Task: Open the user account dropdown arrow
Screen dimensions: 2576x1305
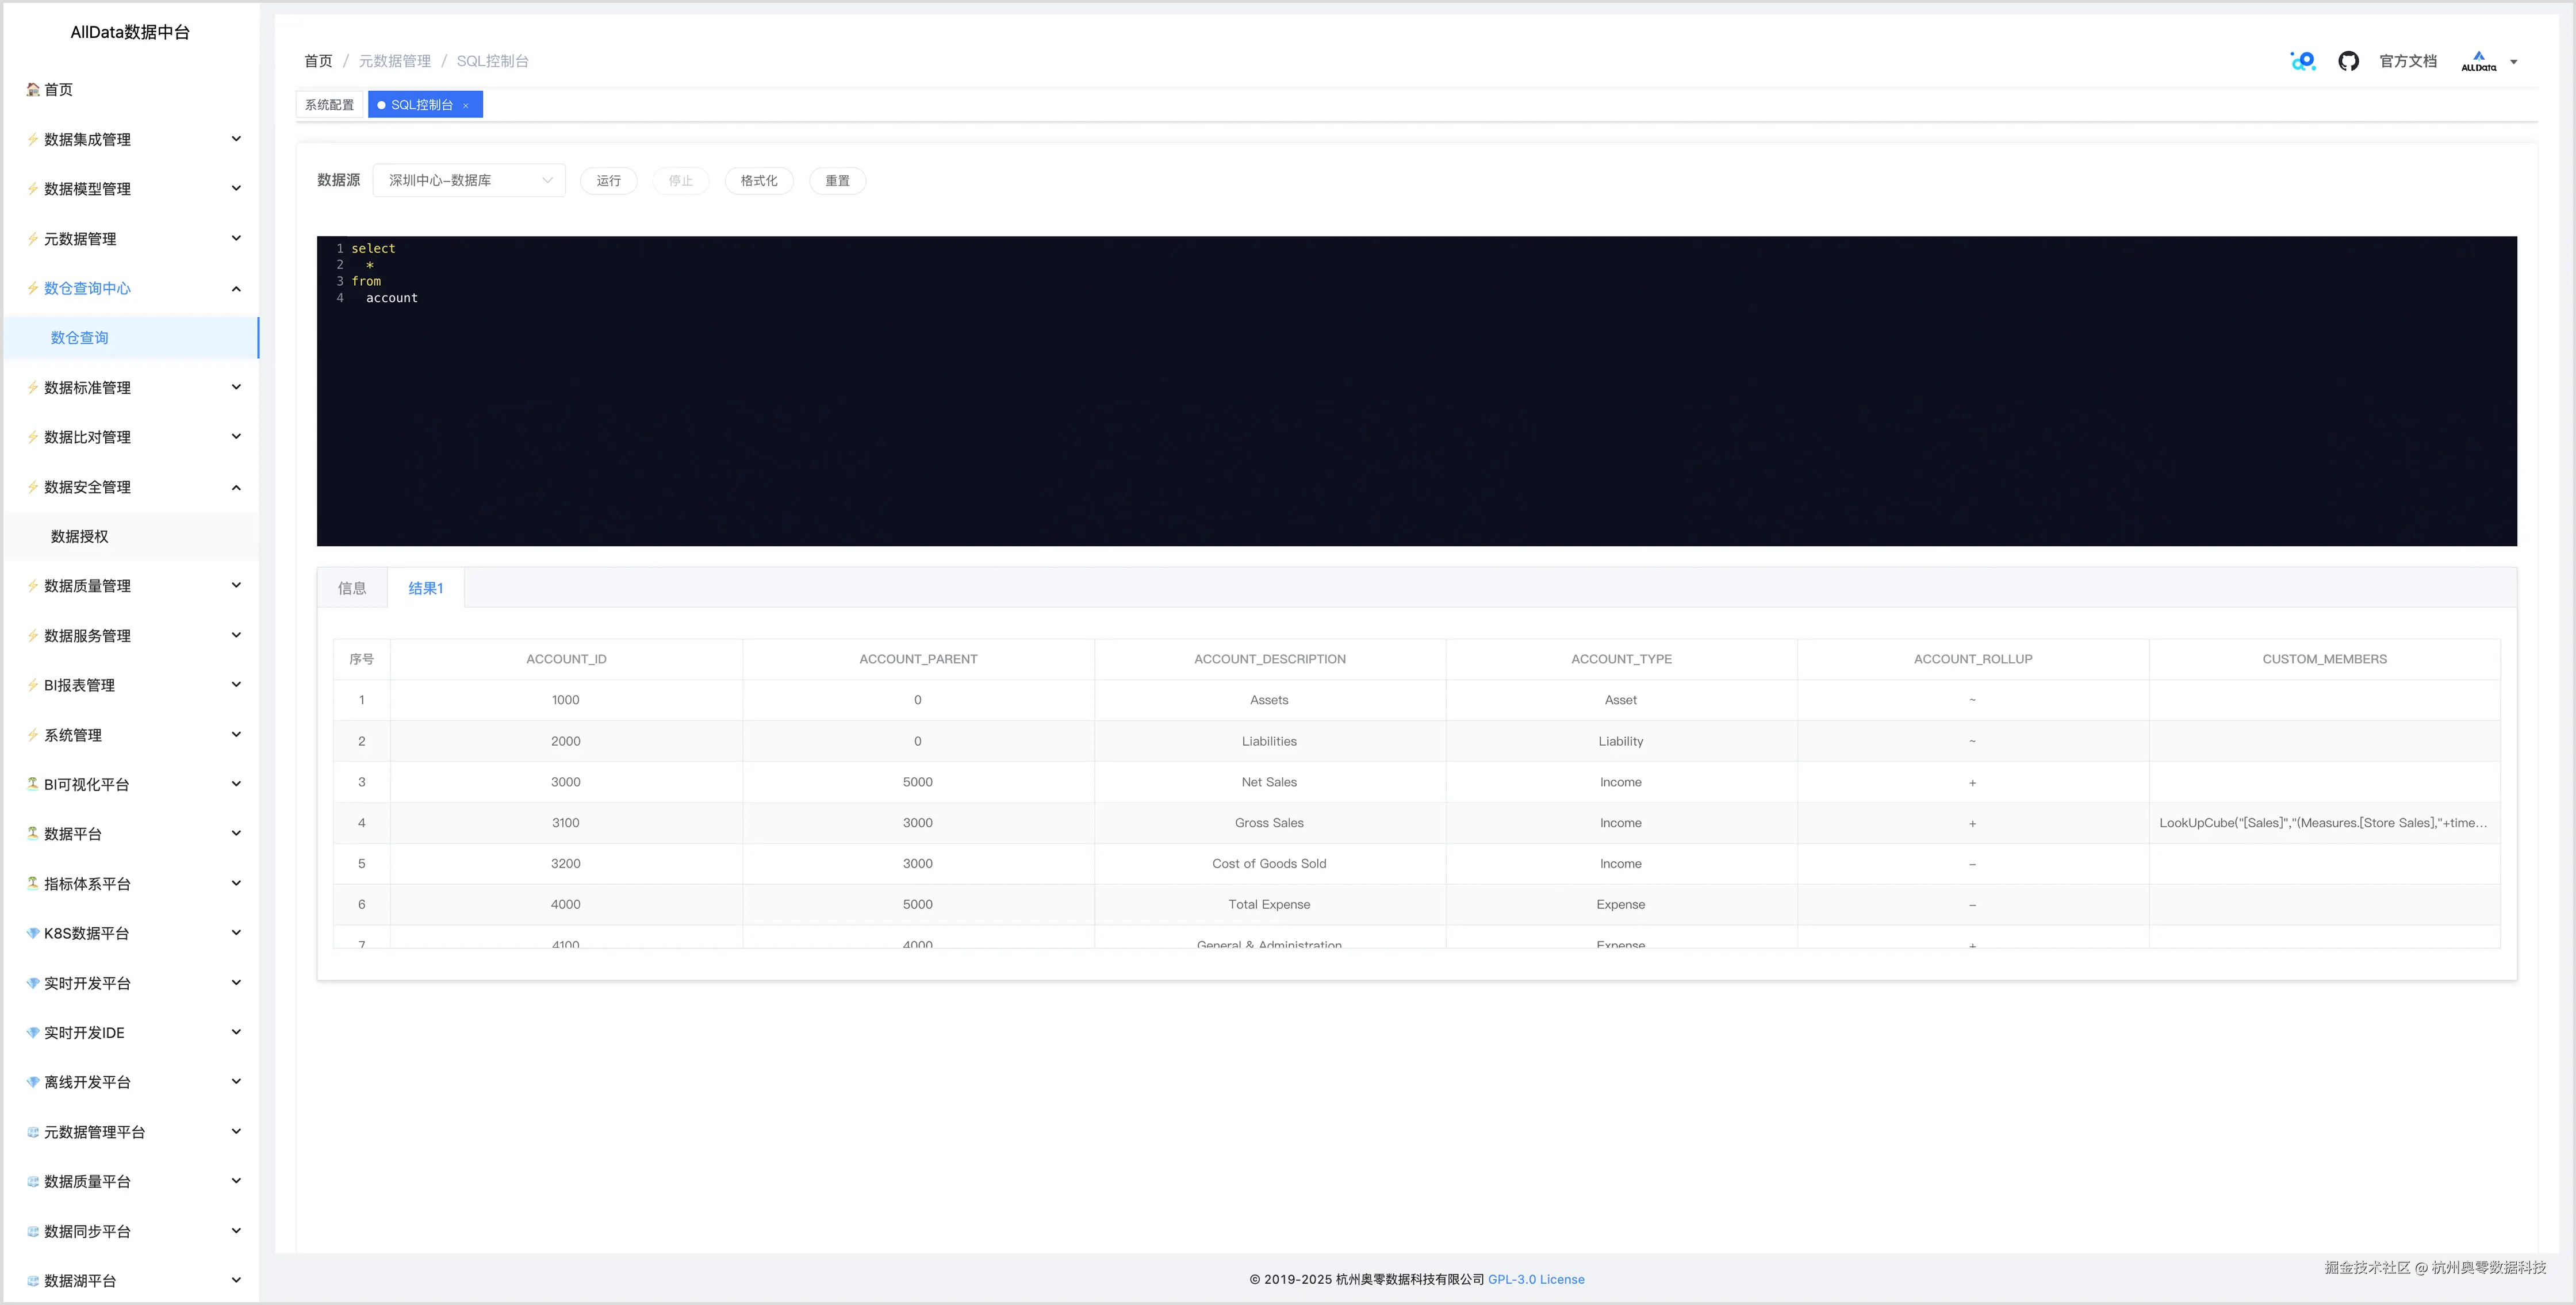Action: point(2514,62)
